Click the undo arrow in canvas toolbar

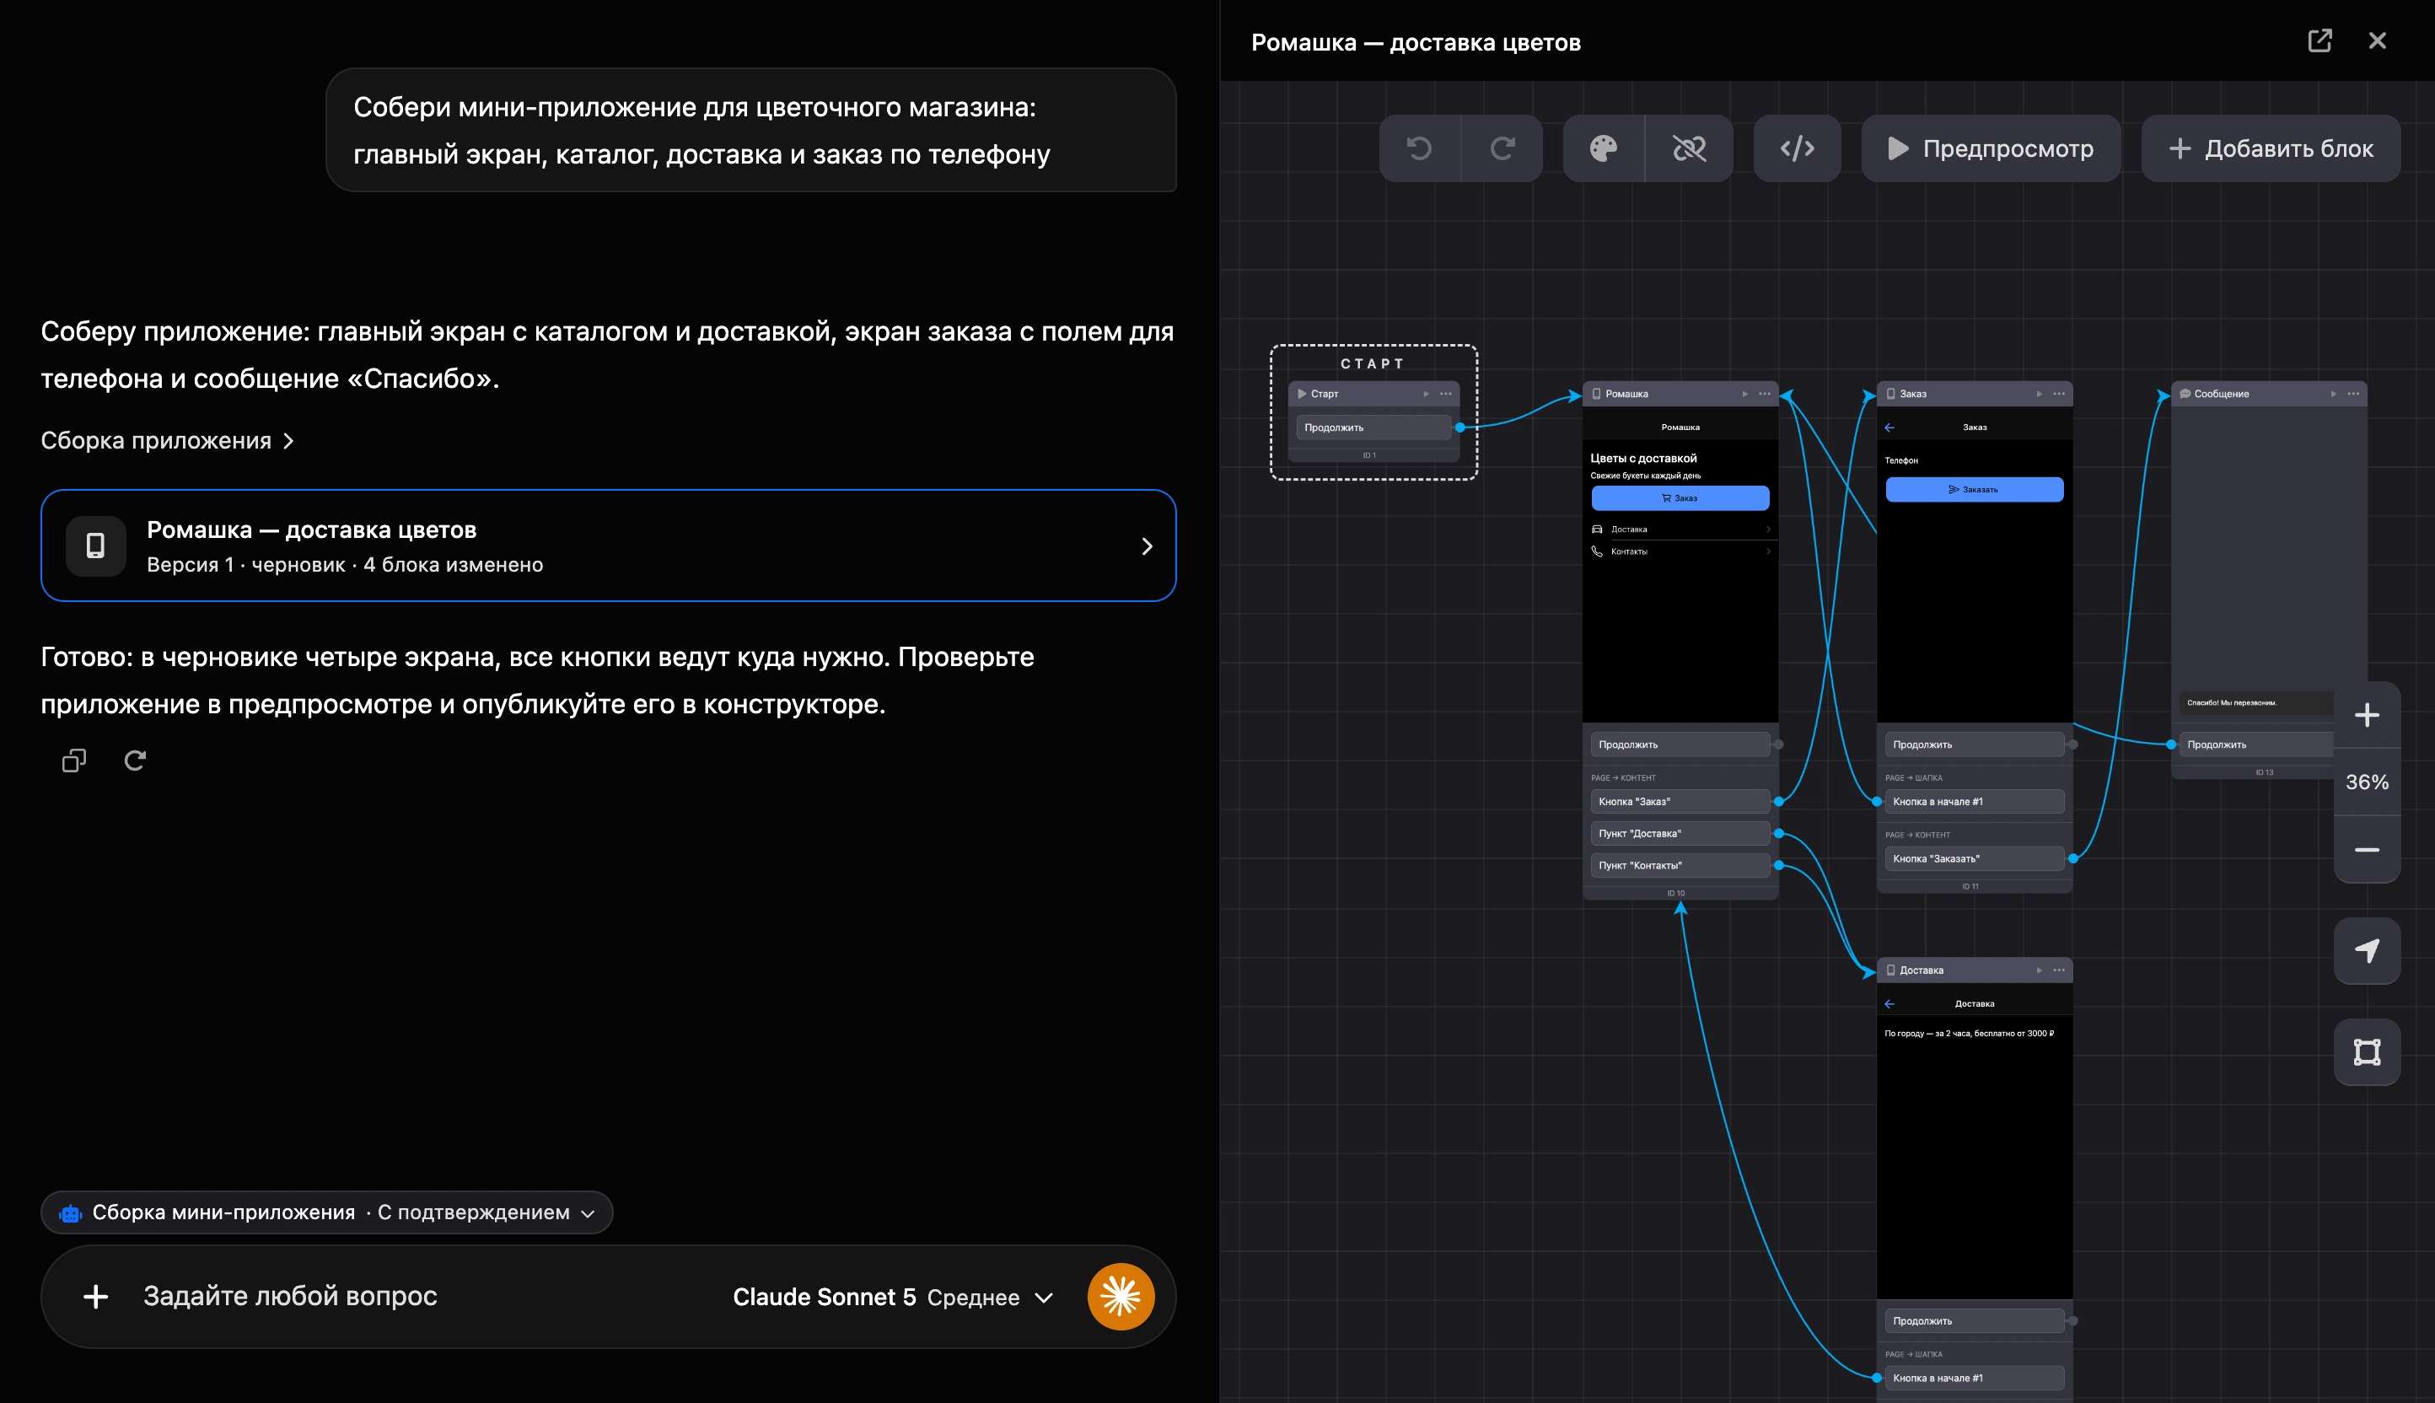1419,148
